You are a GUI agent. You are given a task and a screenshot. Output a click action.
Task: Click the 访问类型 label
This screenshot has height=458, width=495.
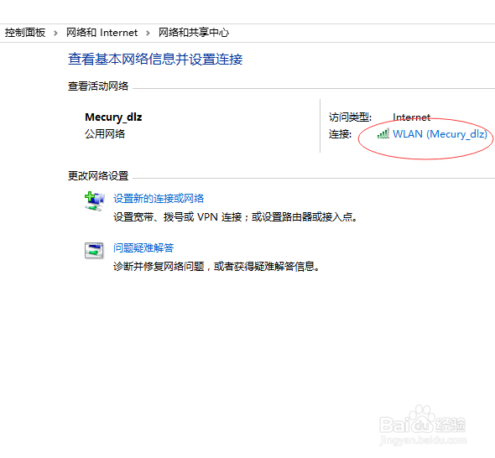tap(350, 117)
